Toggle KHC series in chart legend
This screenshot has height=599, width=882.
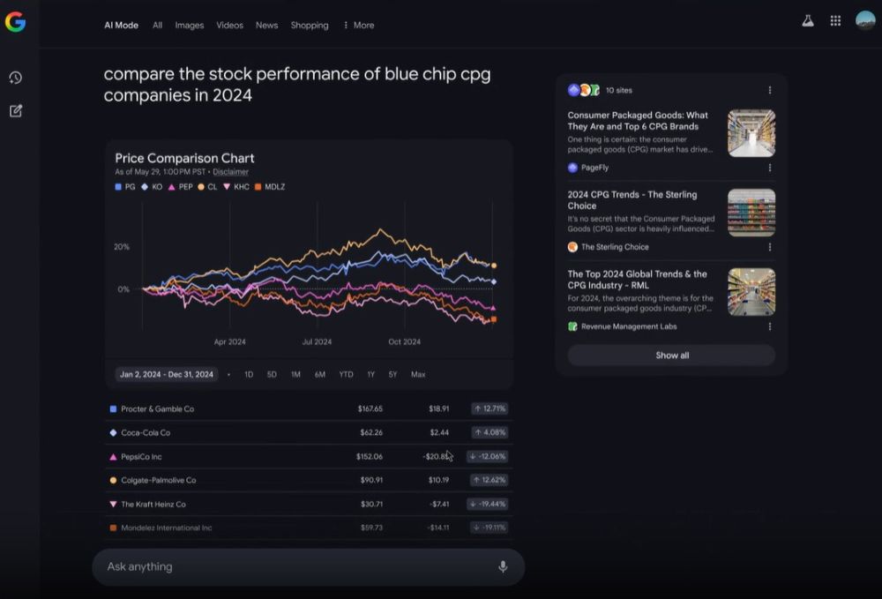pyautogui.click(x=236, y=187)
